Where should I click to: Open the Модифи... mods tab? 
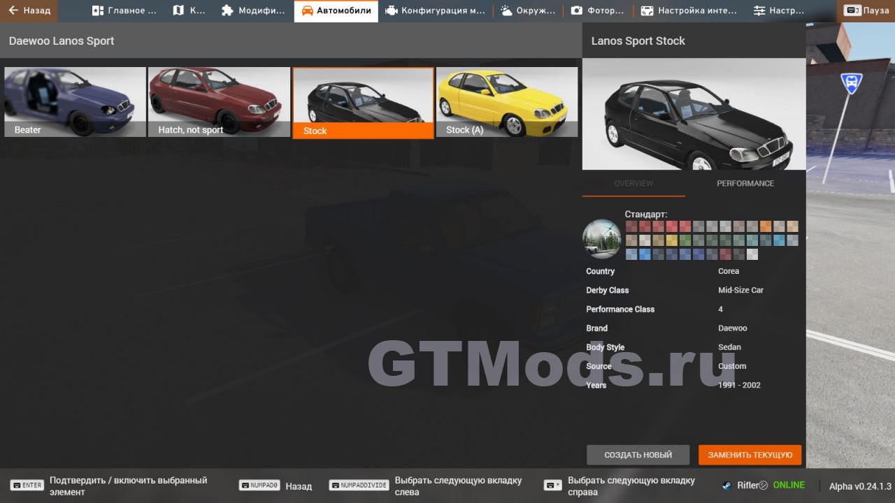click(253, 10)
